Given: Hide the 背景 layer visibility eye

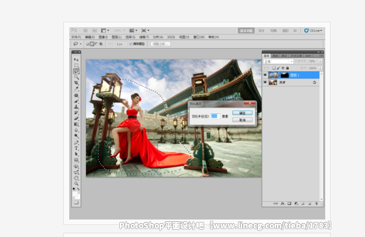Looking at the screenshot, I should point(265,82).
